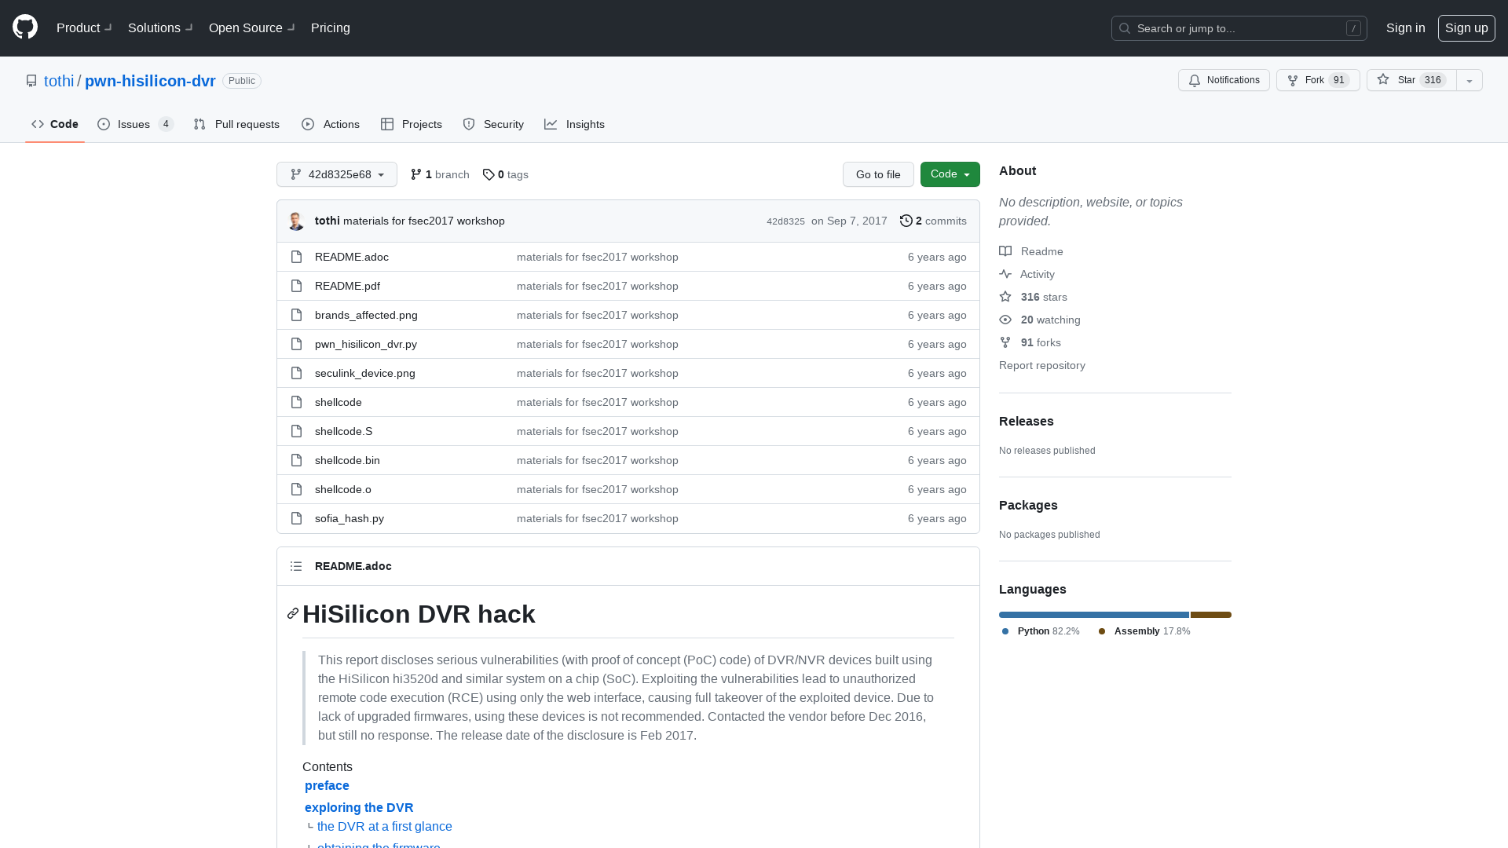Open the Packages heading link

click(x=1028, y=505)
